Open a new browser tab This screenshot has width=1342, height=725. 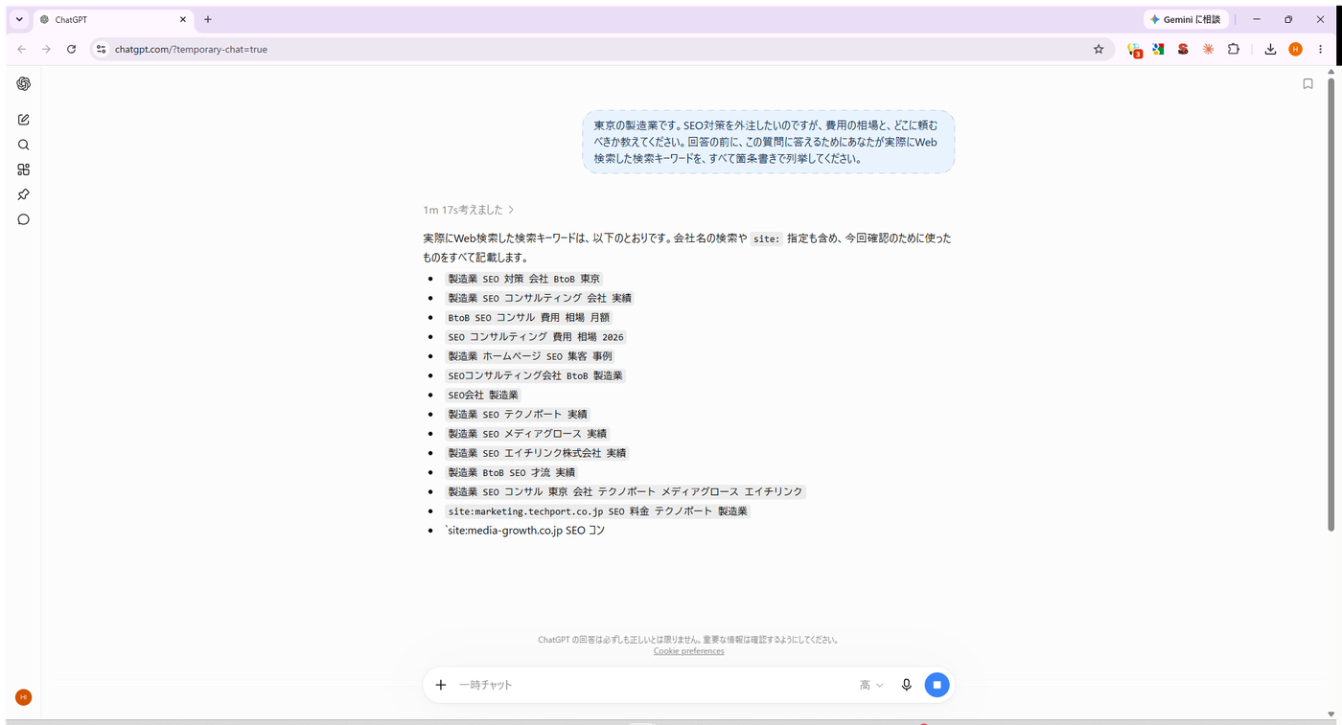(x=208, y=19)
